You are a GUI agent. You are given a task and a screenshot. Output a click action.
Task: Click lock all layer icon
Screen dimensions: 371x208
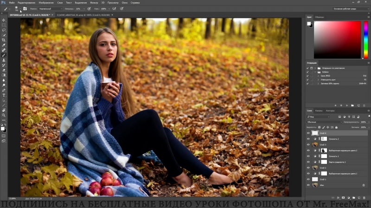(336, 128)
